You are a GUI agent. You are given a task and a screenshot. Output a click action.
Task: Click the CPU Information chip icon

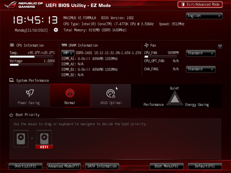click(x=12, y=45)
